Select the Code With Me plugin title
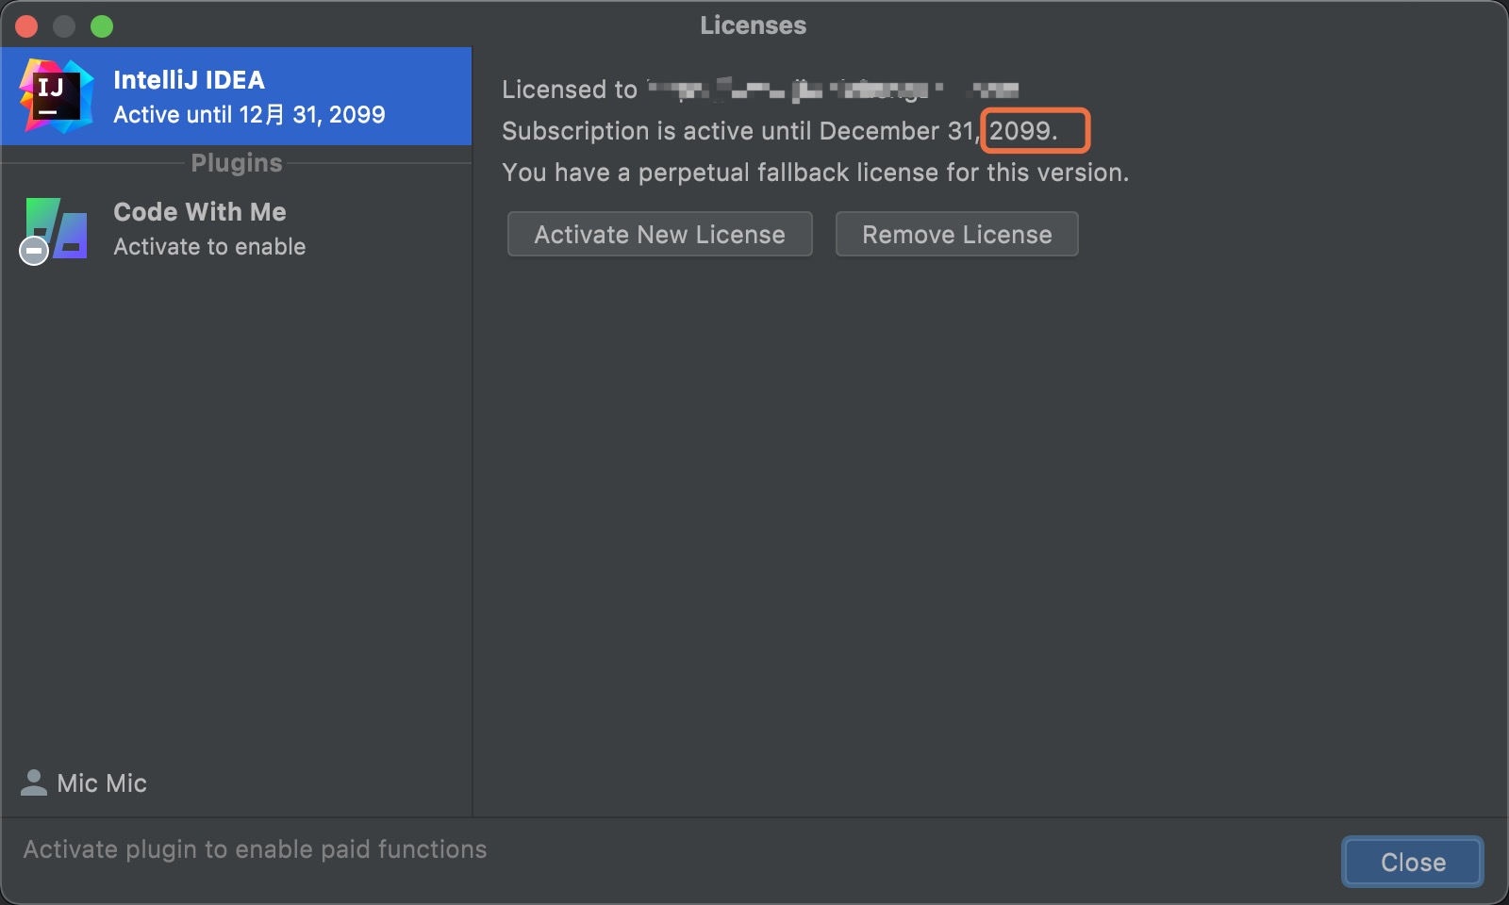Image resolution: width=1509 pixels, height=905 pixels. pos(200,212)
